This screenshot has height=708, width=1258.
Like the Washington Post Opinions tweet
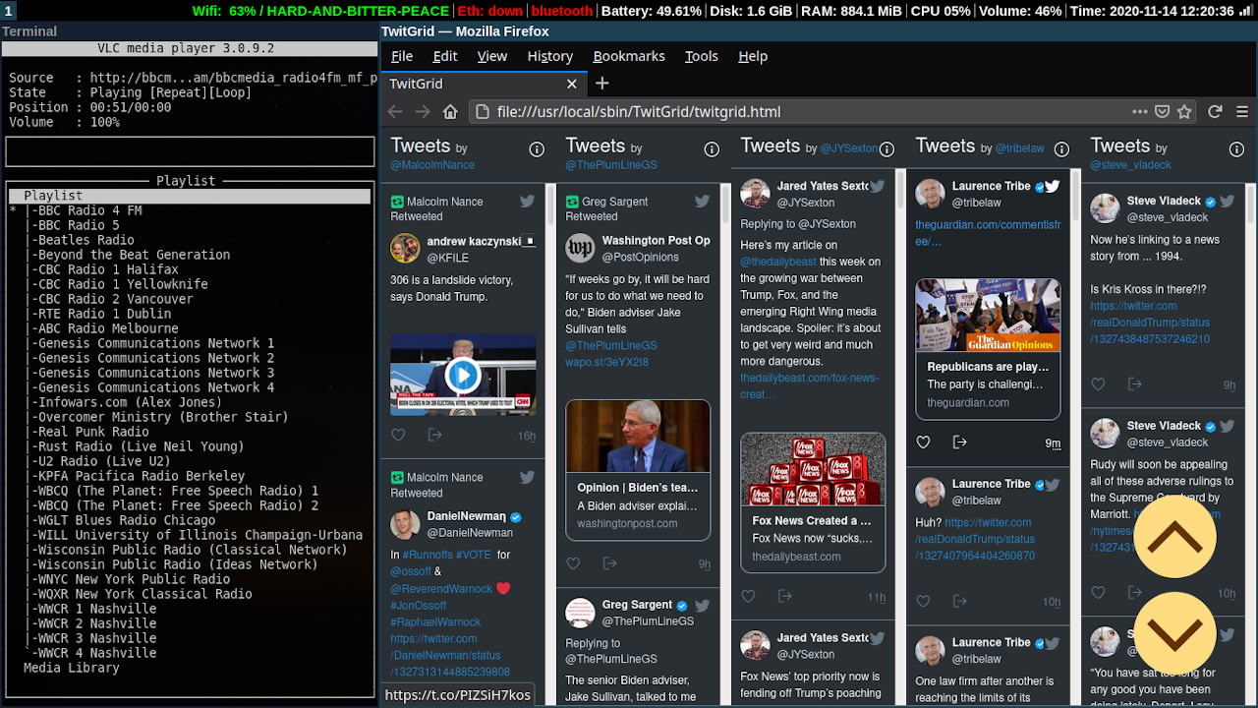point(573,563)
